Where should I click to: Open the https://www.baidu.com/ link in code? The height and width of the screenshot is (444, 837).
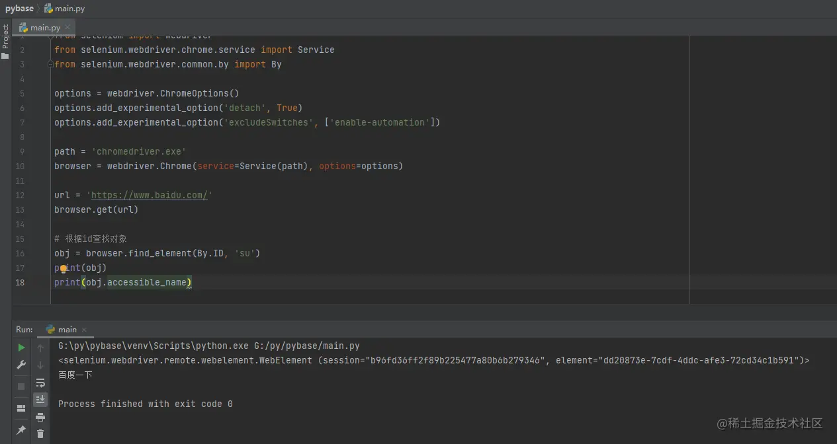[x=149, y=196]
